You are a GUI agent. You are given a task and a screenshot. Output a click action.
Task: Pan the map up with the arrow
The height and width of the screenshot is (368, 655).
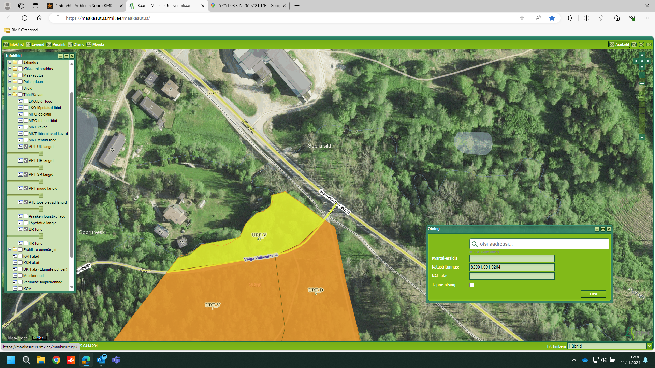(642, 55)
